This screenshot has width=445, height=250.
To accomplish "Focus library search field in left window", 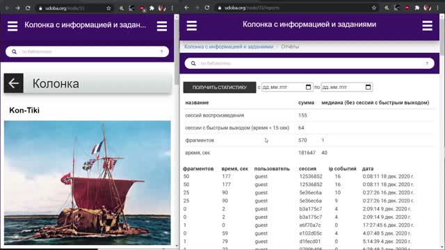I will click(88, 51).
